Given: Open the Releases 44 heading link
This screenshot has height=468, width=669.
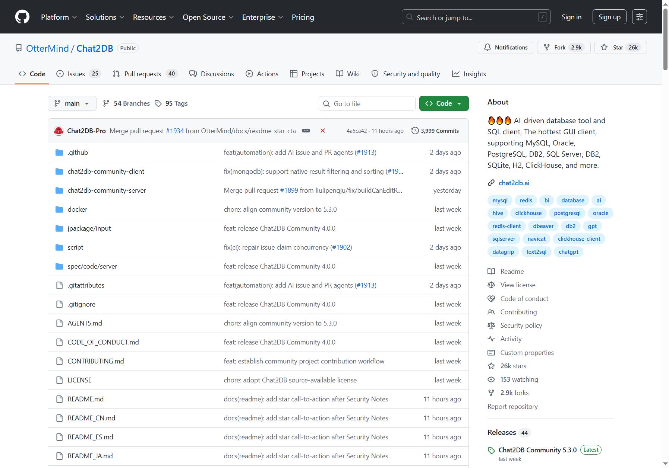Looking at the screenshot, I should (x=508, y=433).
